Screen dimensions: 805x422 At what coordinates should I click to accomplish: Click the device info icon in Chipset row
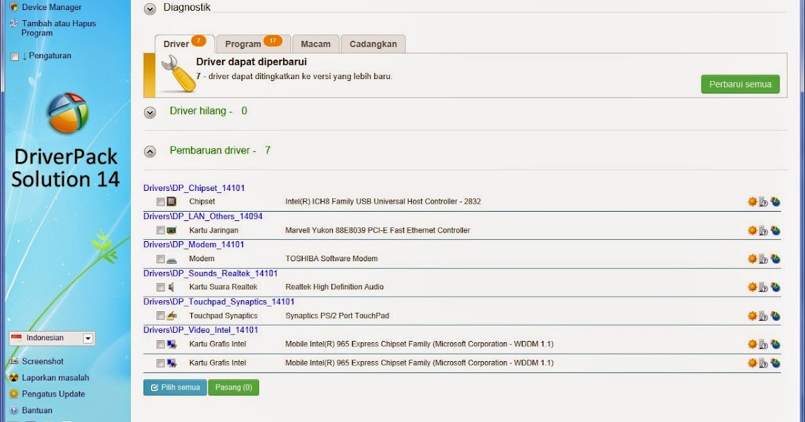click(763, 202)
